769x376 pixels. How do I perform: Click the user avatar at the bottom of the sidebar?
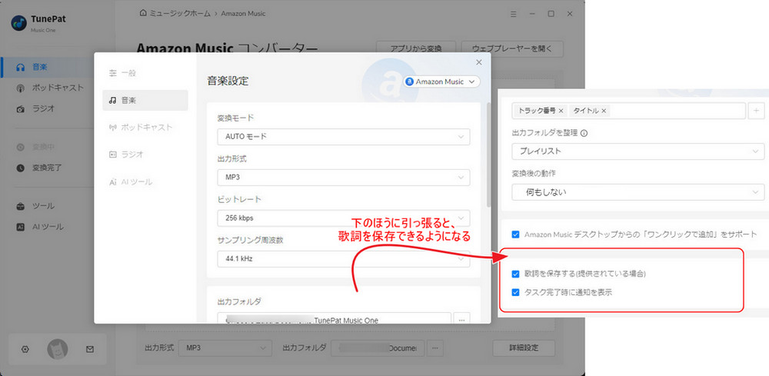(58, 349)
